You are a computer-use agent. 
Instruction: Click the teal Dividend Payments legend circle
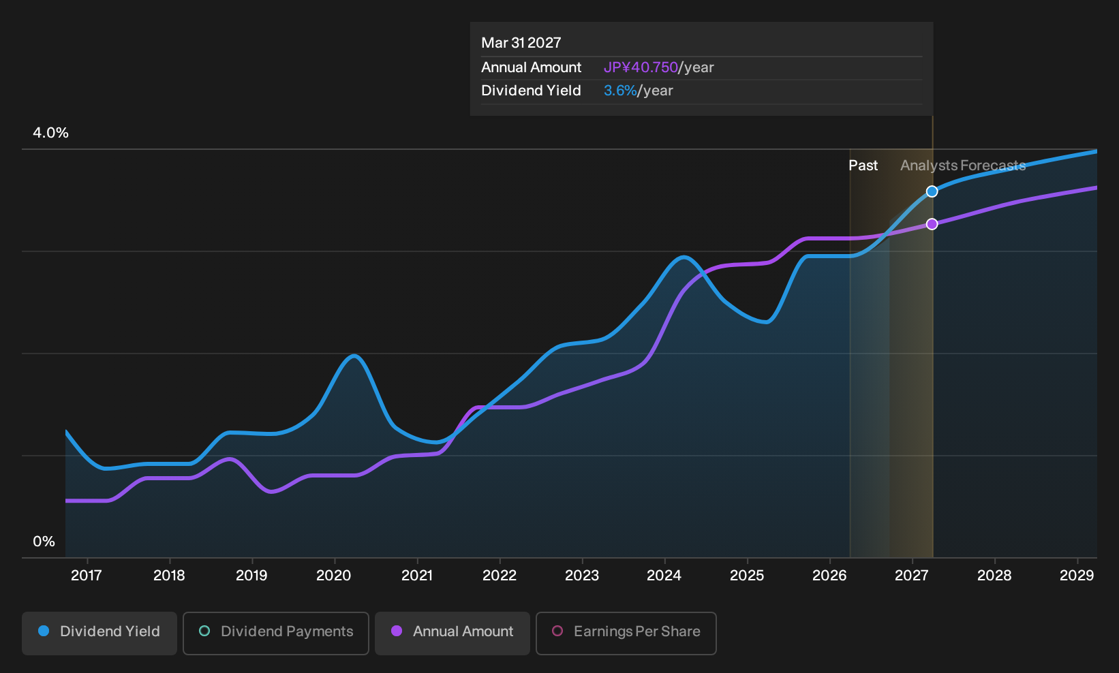(x=204, y=631)
